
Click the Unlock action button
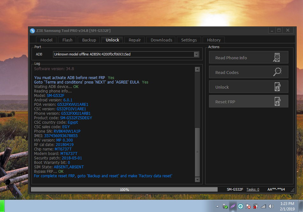(x=249, y=87)
